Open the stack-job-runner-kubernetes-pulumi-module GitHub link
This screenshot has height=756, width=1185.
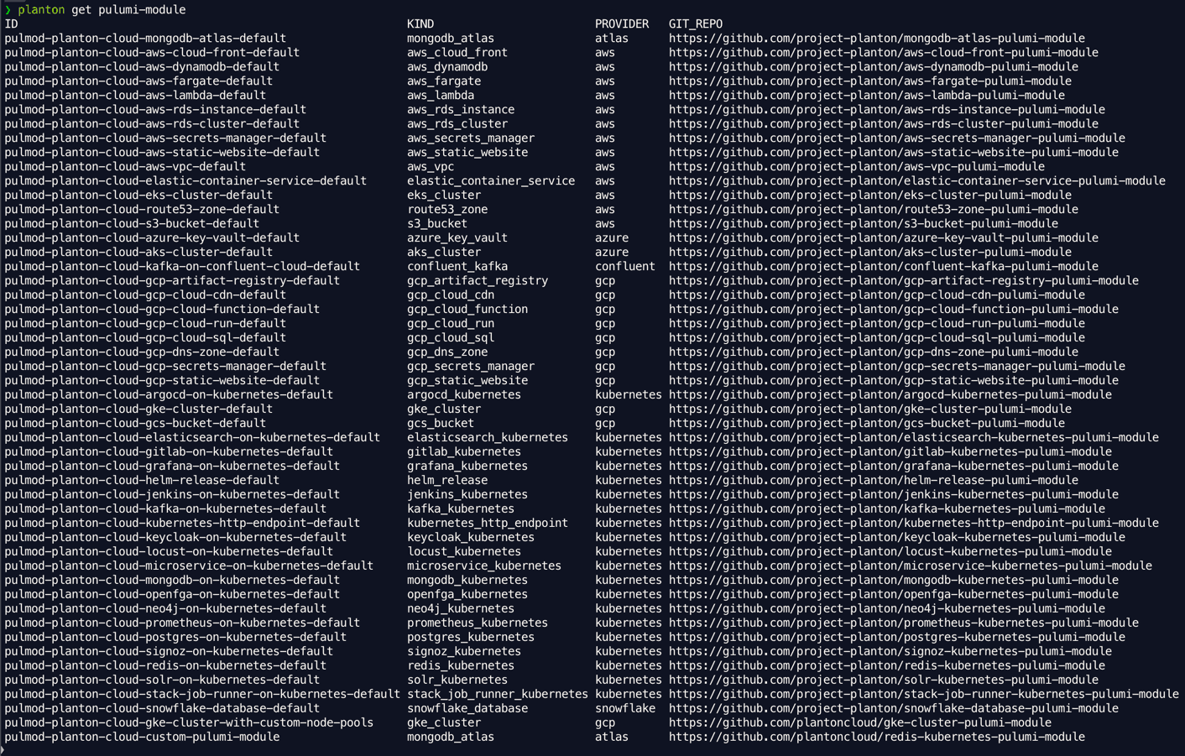click(x=924, y=694)
